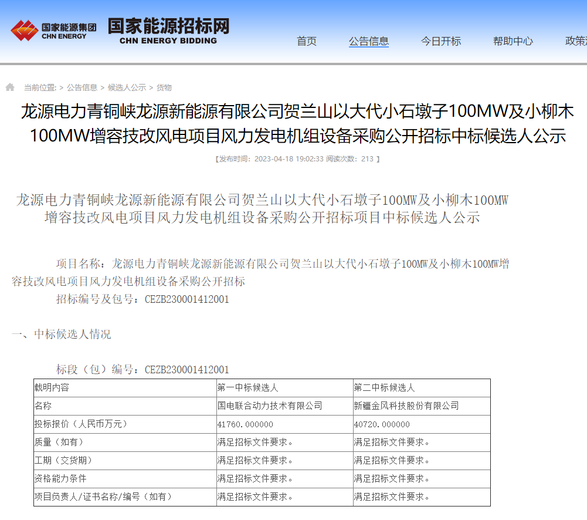Viewport: 587px width, 520px height.
Task: Click first candidate's 质量 row value
Action: [x=285, y=443]
